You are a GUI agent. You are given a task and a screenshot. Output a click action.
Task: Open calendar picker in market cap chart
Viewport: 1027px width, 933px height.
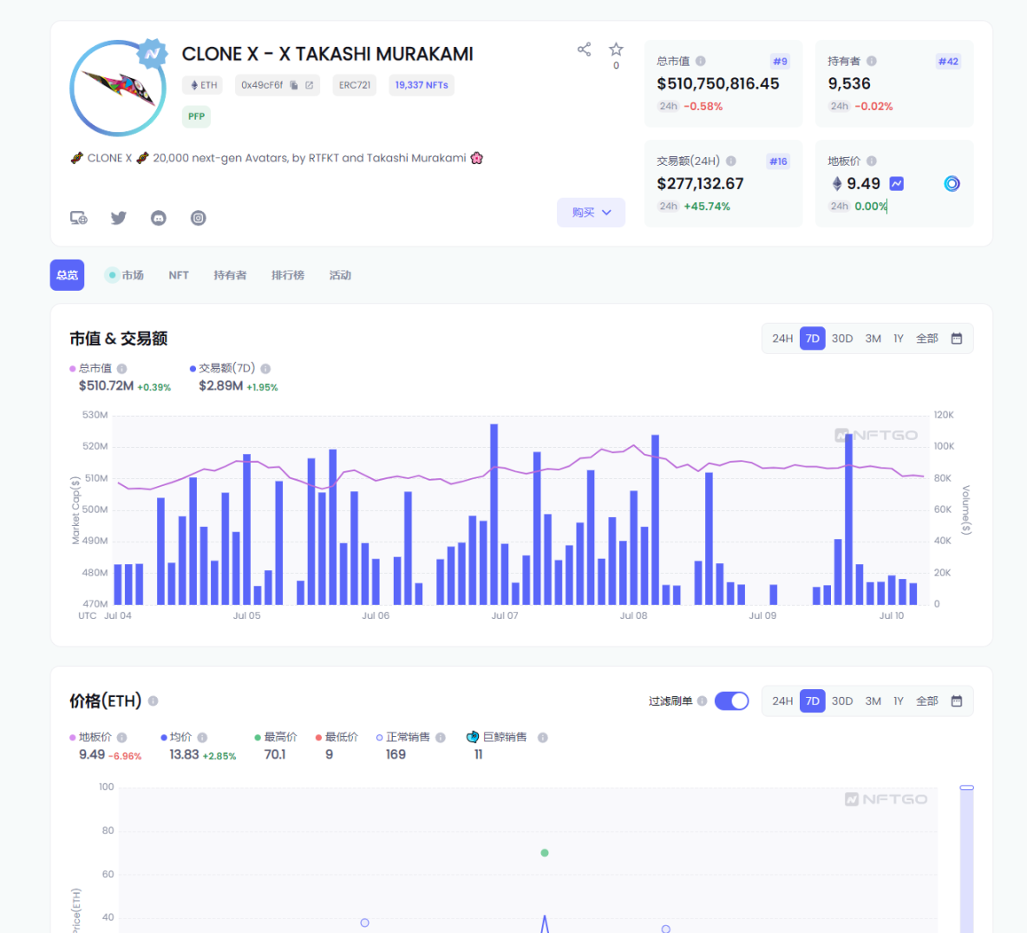pos(957,338)
